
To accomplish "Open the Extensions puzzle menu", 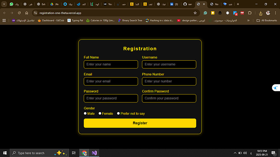I will click(x=250, y=13).
